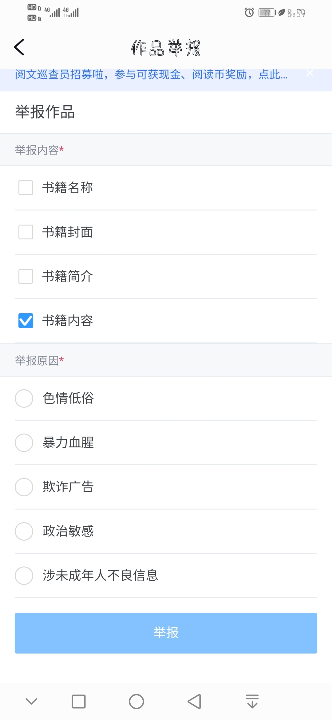Tap the back arrow in header
Screen dimensions: 332x720
click(x=19, y=47)
